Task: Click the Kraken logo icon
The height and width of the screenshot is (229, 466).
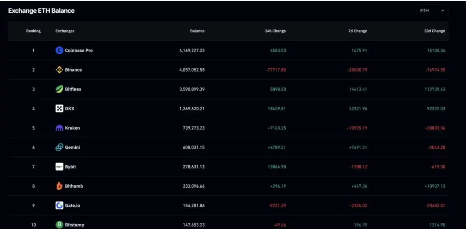Action: (59, 128)
